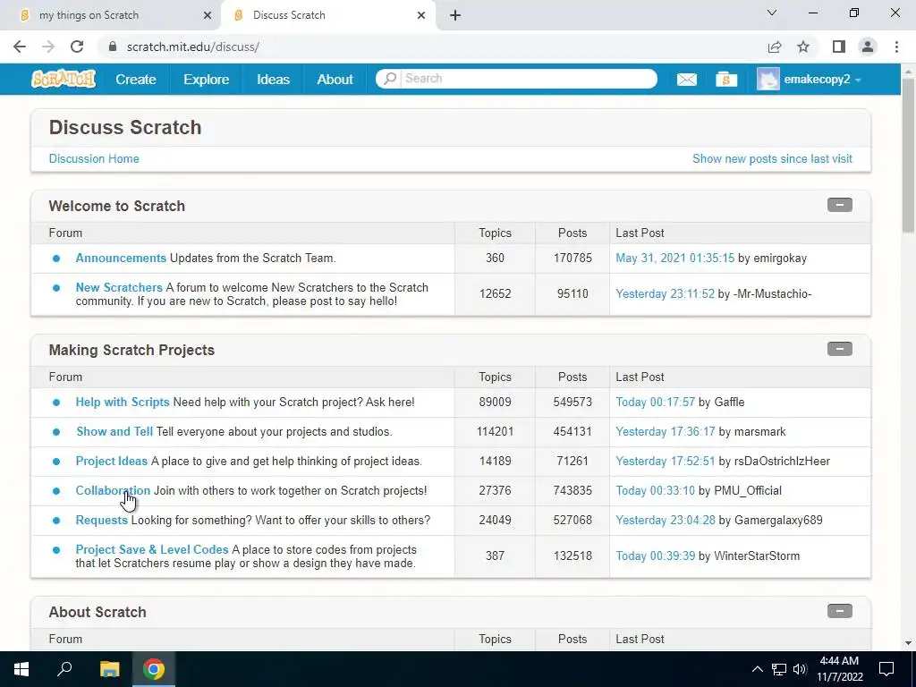
Task: Close the 'Discuss Scratch' tab
Action: (x=421, y=16)
